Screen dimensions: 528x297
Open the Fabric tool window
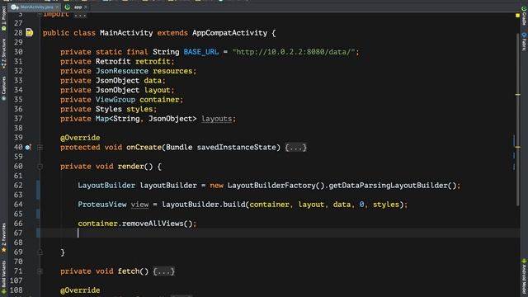524,41
